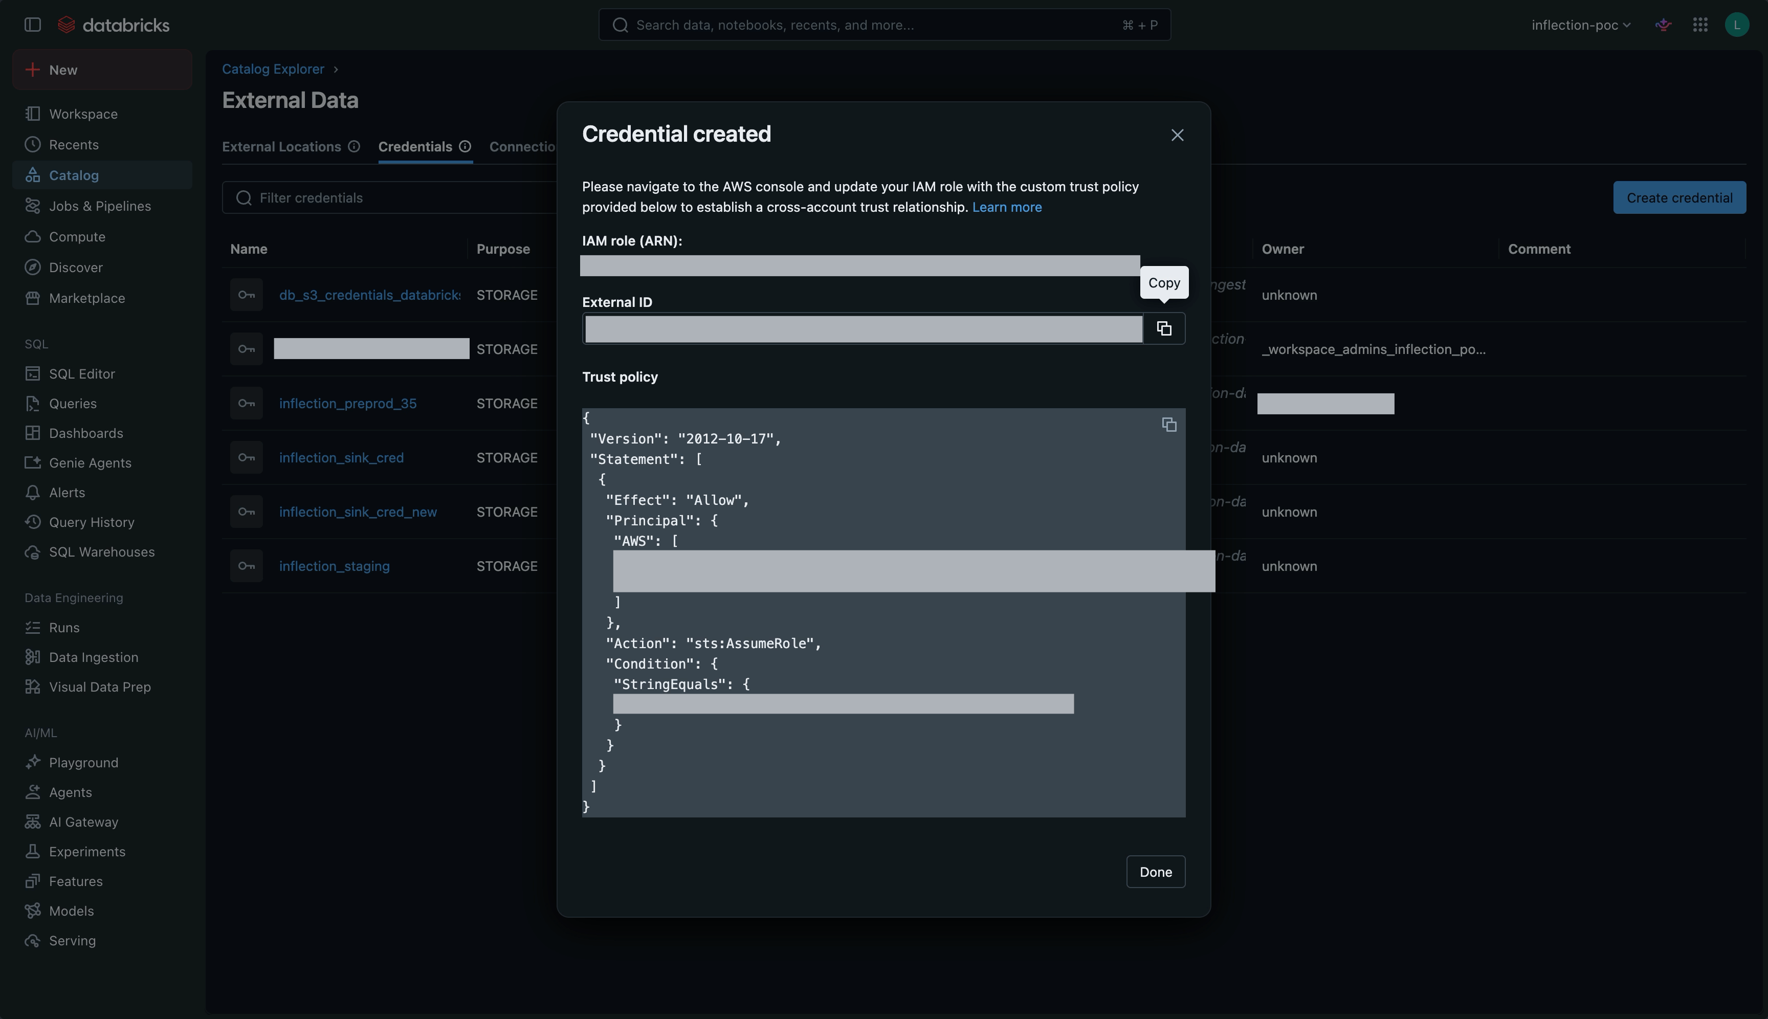1768x1019 pixels.
Task: Open the inflection_sink_cred credential
Action: point(342,458)
